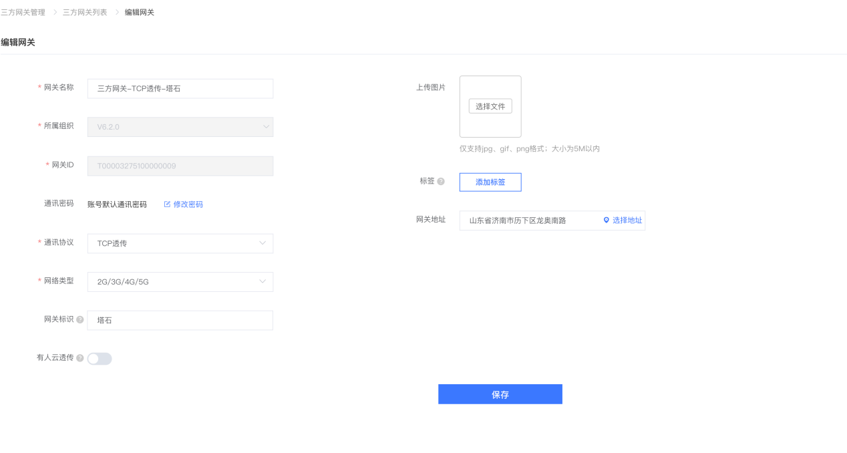The width and height of the screenshot is (847, 453).
Task: Click the location pin icon in 网关地址
Action: tap(607, 220)
